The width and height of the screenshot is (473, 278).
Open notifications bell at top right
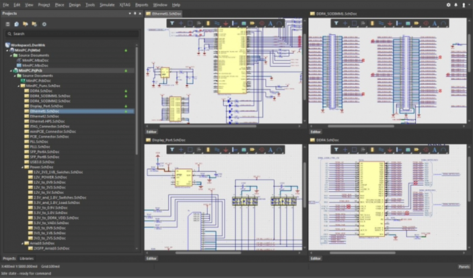click(456, 5)
